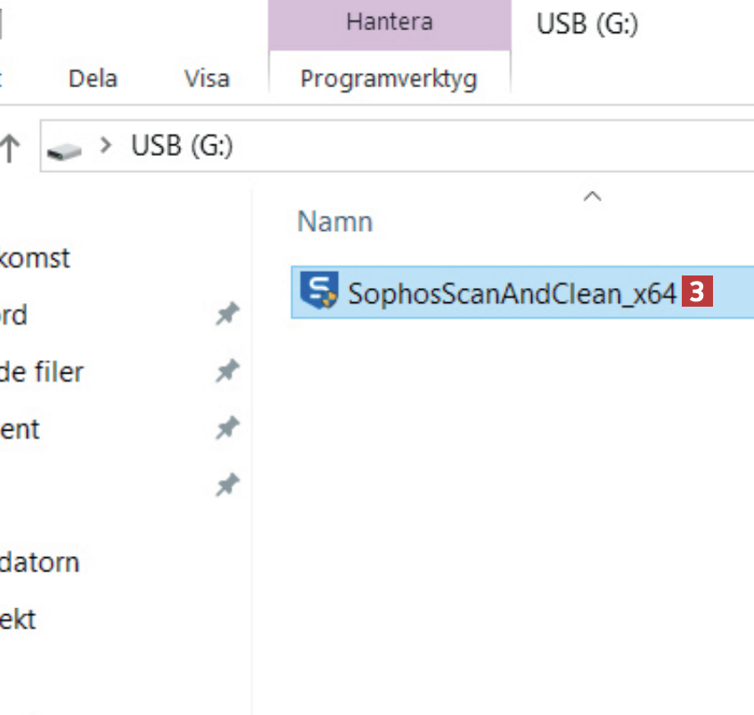Open the Hantera contextual tab

tap(389, 23)
